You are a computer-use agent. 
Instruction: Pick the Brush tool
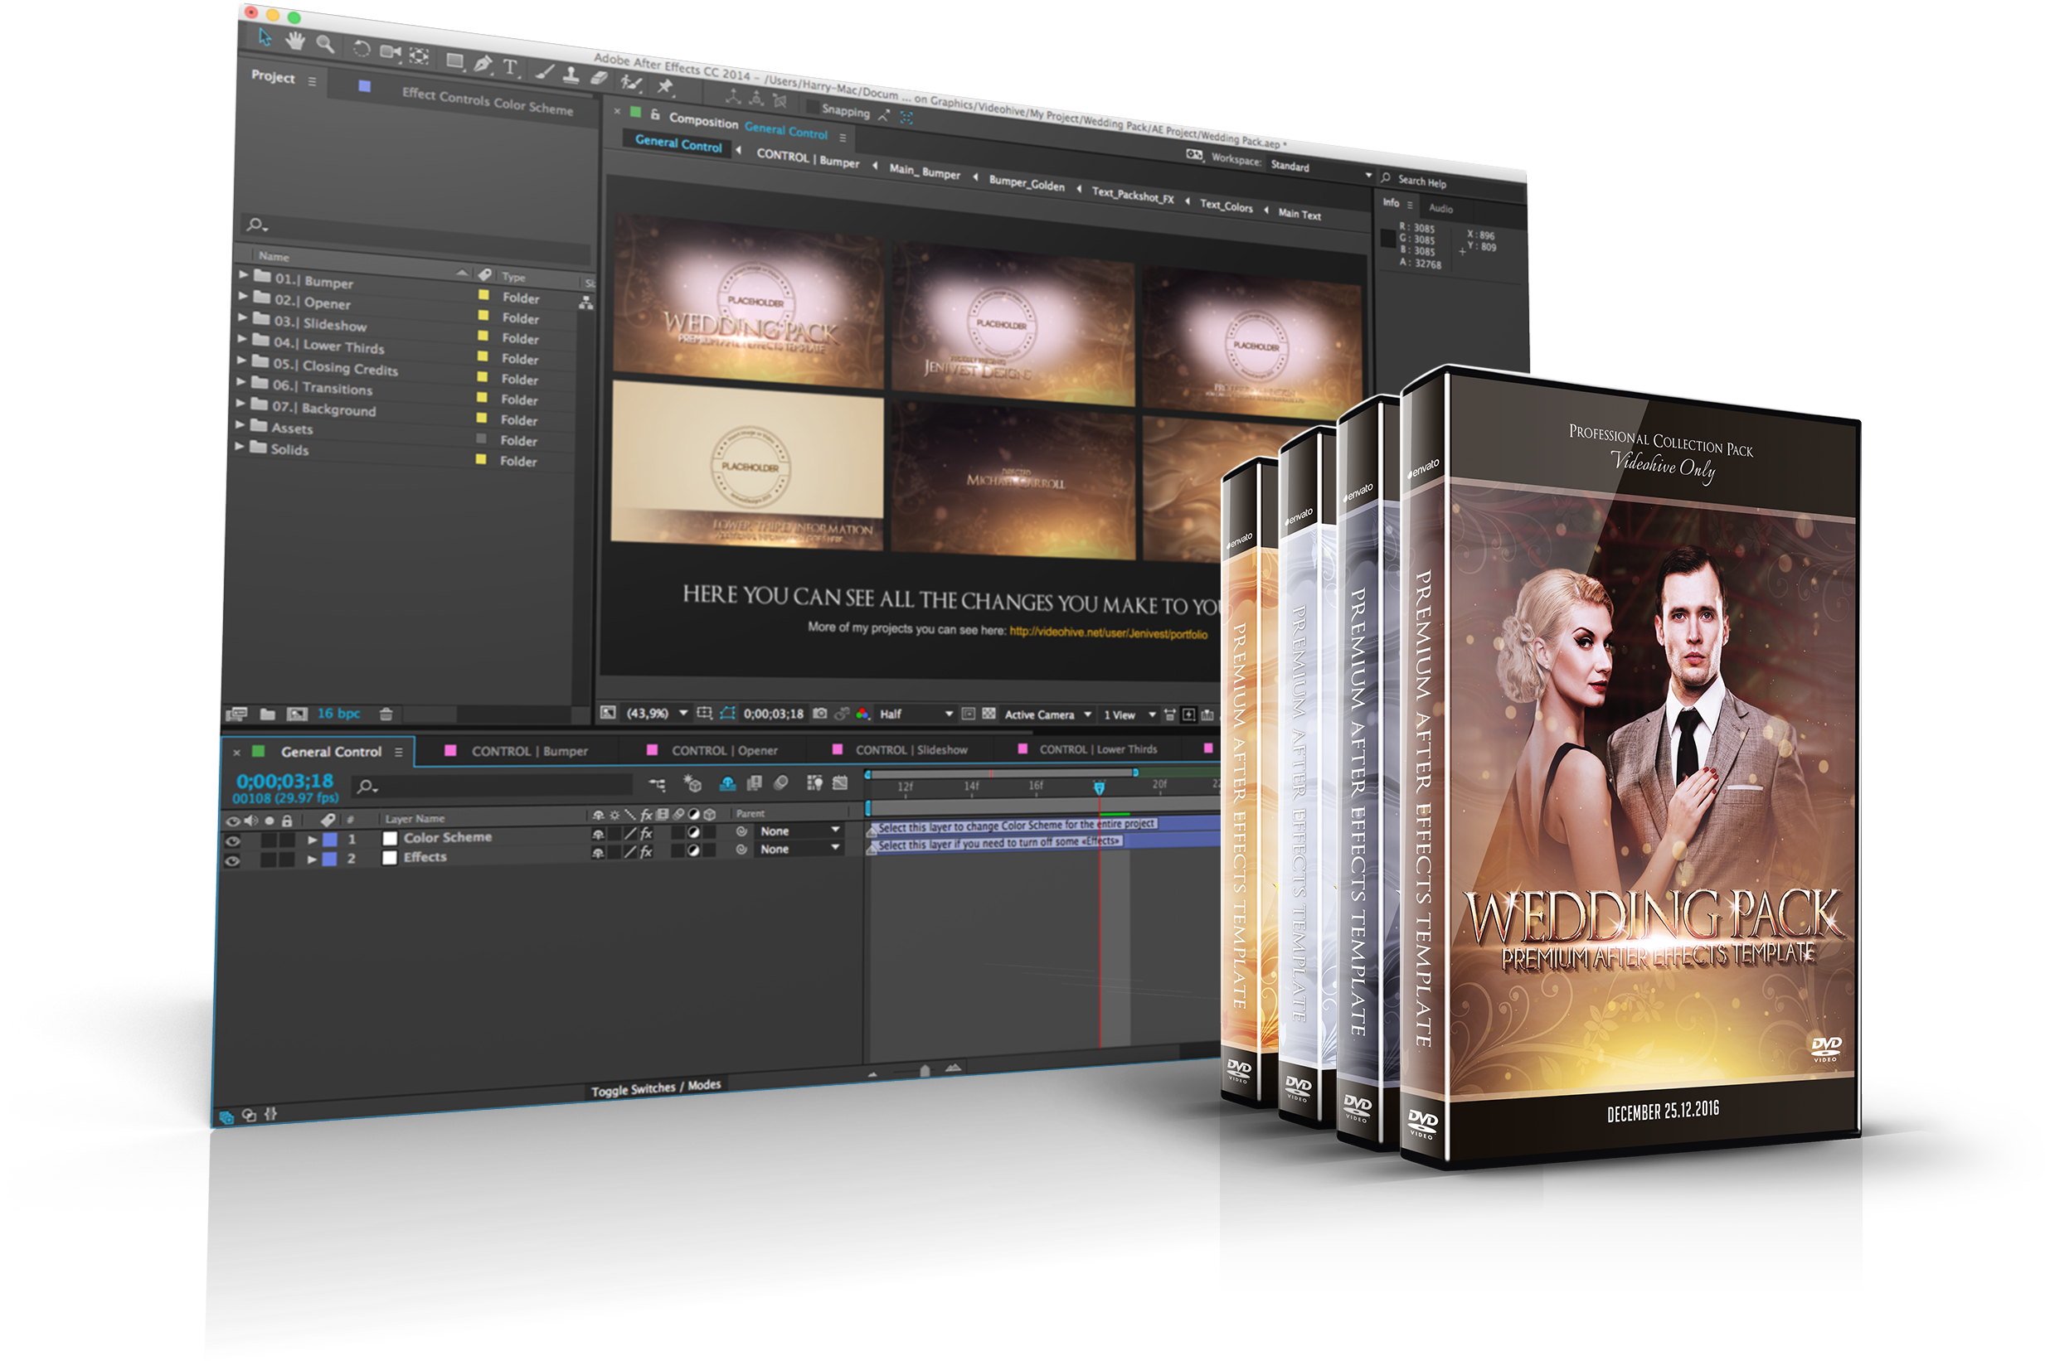tap(544, 71)
